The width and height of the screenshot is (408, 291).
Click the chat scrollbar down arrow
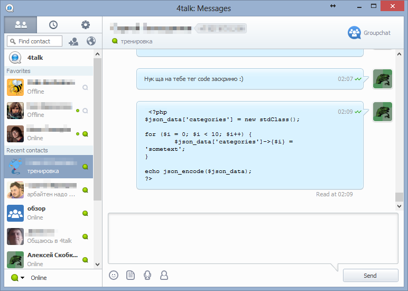399,206
